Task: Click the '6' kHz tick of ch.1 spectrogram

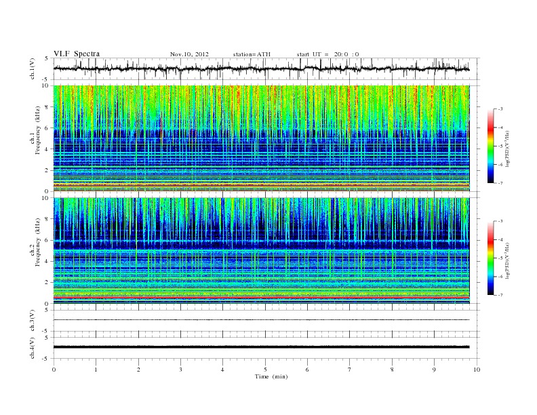Action: (47, 128)
